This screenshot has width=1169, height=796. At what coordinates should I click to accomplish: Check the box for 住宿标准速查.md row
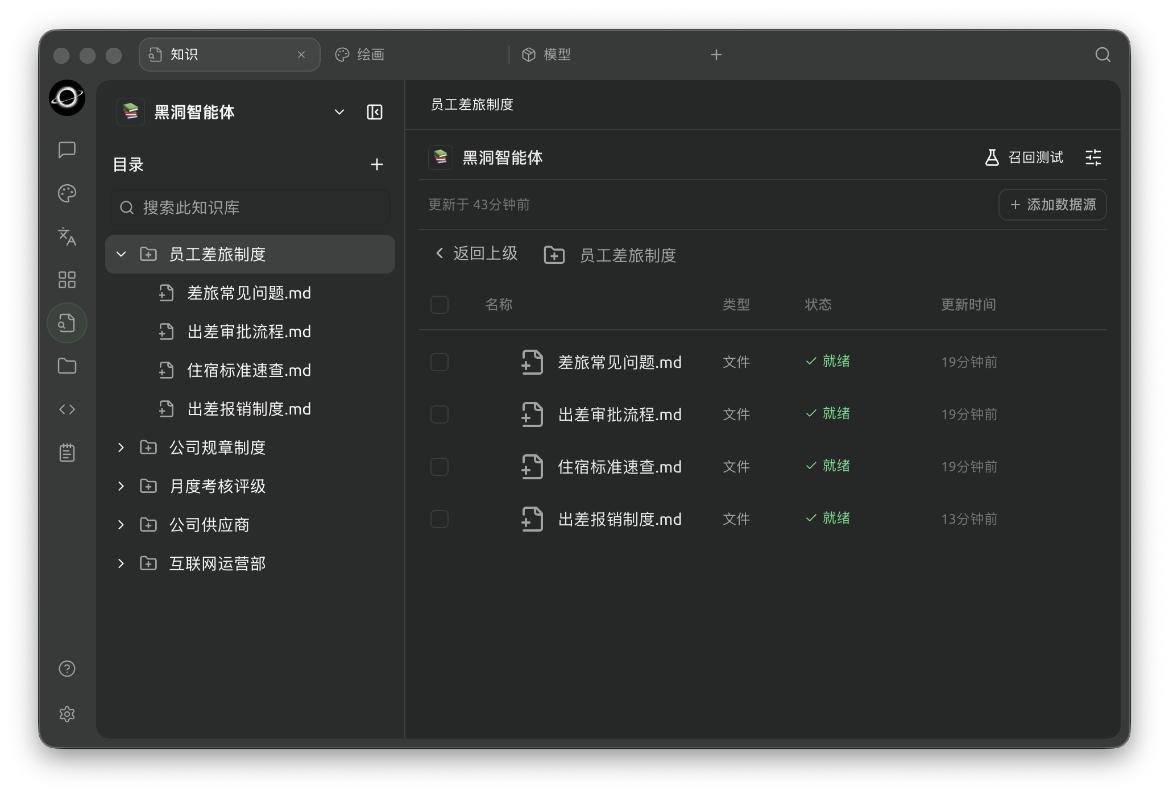[x=440, y=467]
